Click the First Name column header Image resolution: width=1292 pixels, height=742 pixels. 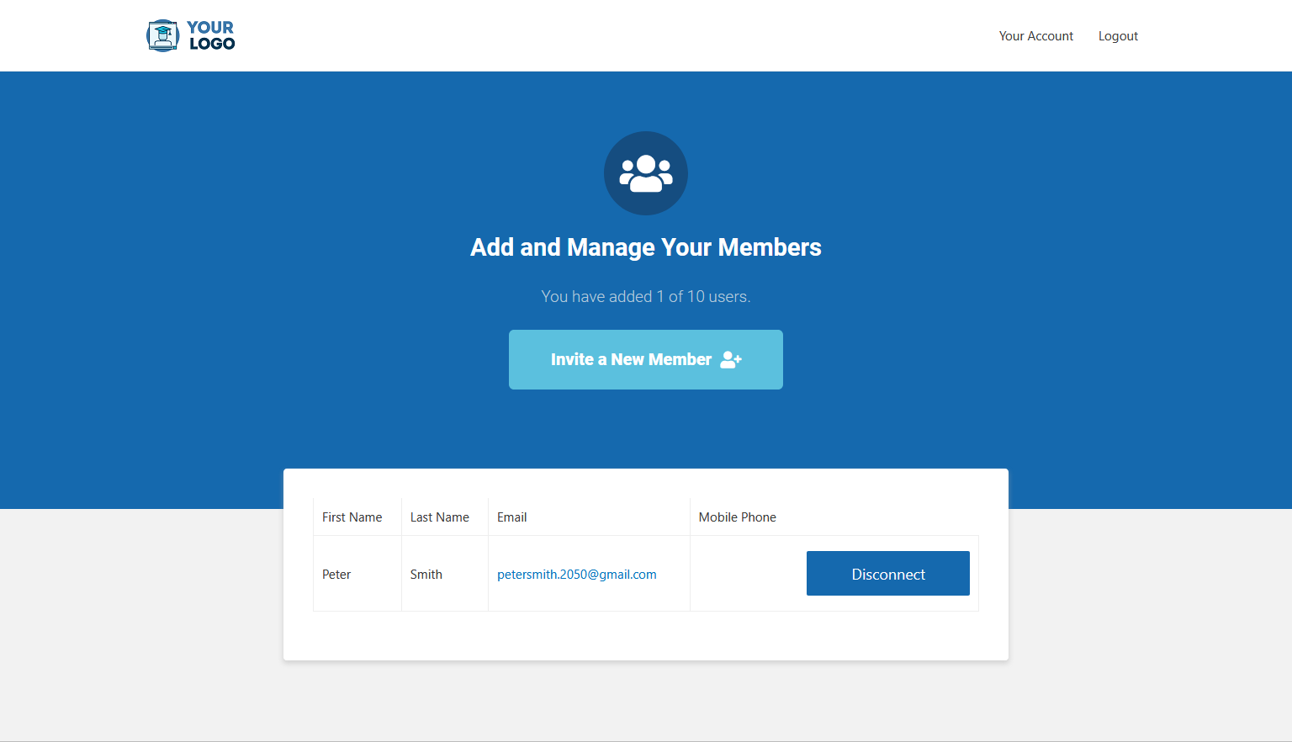pyautogui.click(x=352, y=517)
